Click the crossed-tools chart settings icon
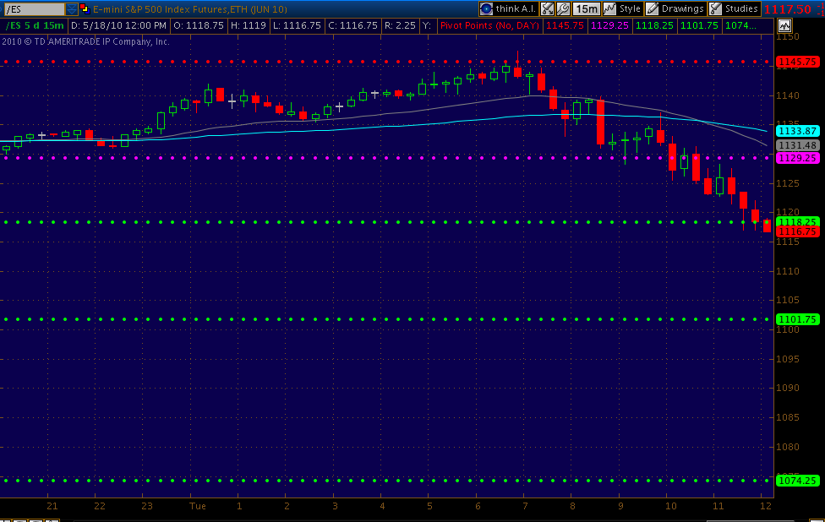The height and width of the screenshot is (522, 825). pos(547,9)
